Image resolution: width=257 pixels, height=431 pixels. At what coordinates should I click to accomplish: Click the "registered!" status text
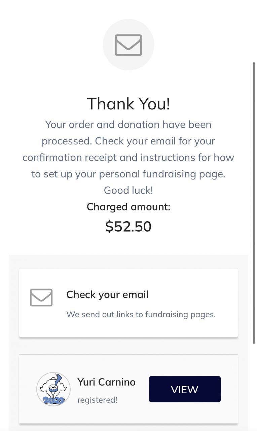point(97,400)
